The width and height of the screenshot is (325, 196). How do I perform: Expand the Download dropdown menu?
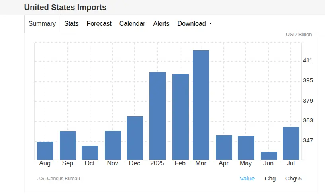coord(195,24)
